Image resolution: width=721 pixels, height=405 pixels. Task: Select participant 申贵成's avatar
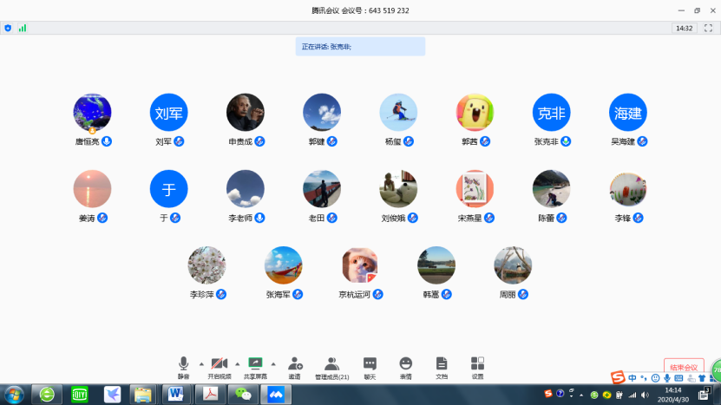(245, 113)
